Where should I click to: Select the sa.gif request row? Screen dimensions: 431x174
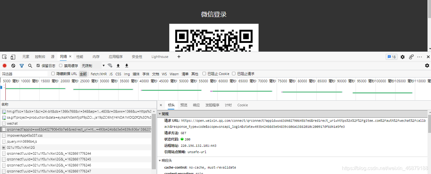coord(76,117)
